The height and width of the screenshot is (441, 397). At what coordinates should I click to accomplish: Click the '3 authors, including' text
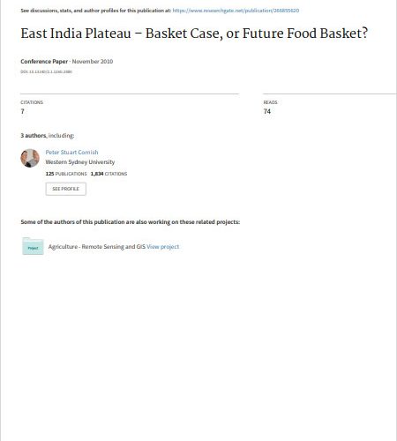[48, 136]
